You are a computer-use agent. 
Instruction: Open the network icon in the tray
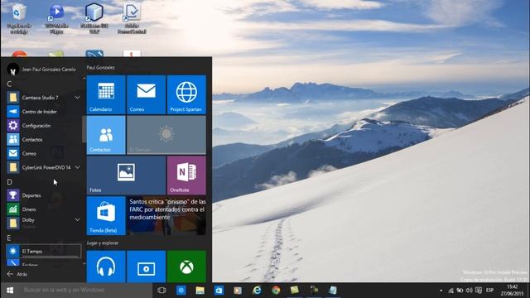pyautogui.click(x=450, y=291)
